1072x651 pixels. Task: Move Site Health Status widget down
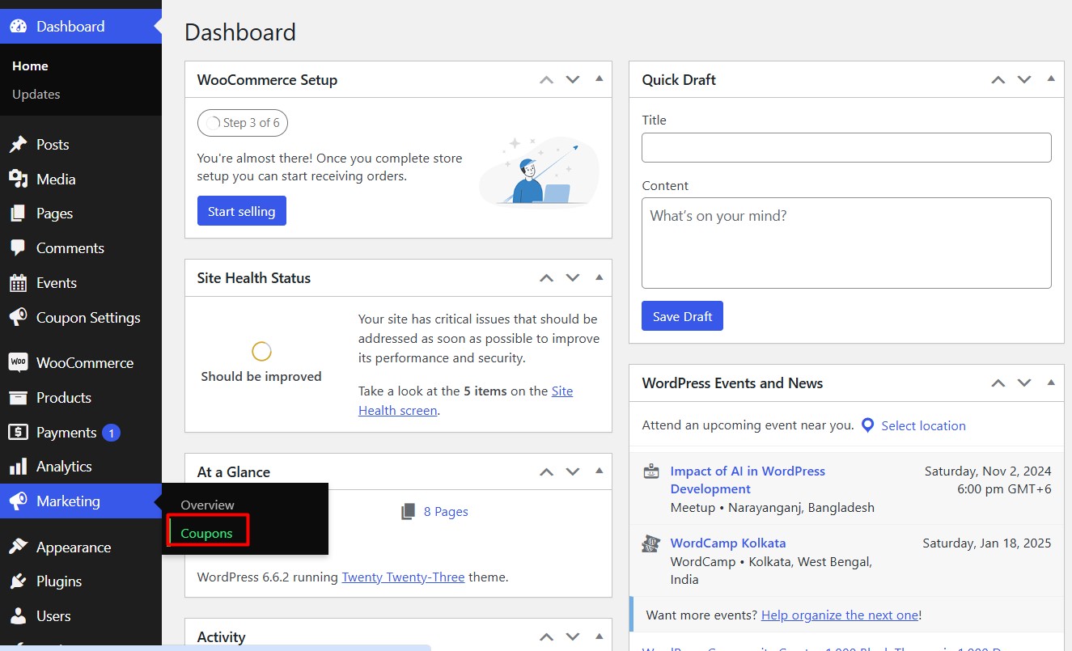click(573, 277)
